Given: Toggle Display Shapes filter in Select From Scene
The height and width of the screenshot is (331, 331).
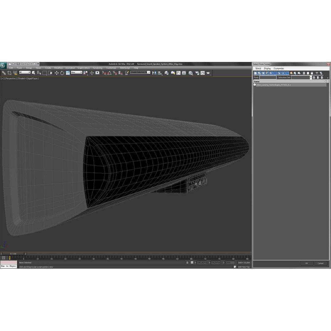Looking at the screenshot, I should tap(259, 73).
